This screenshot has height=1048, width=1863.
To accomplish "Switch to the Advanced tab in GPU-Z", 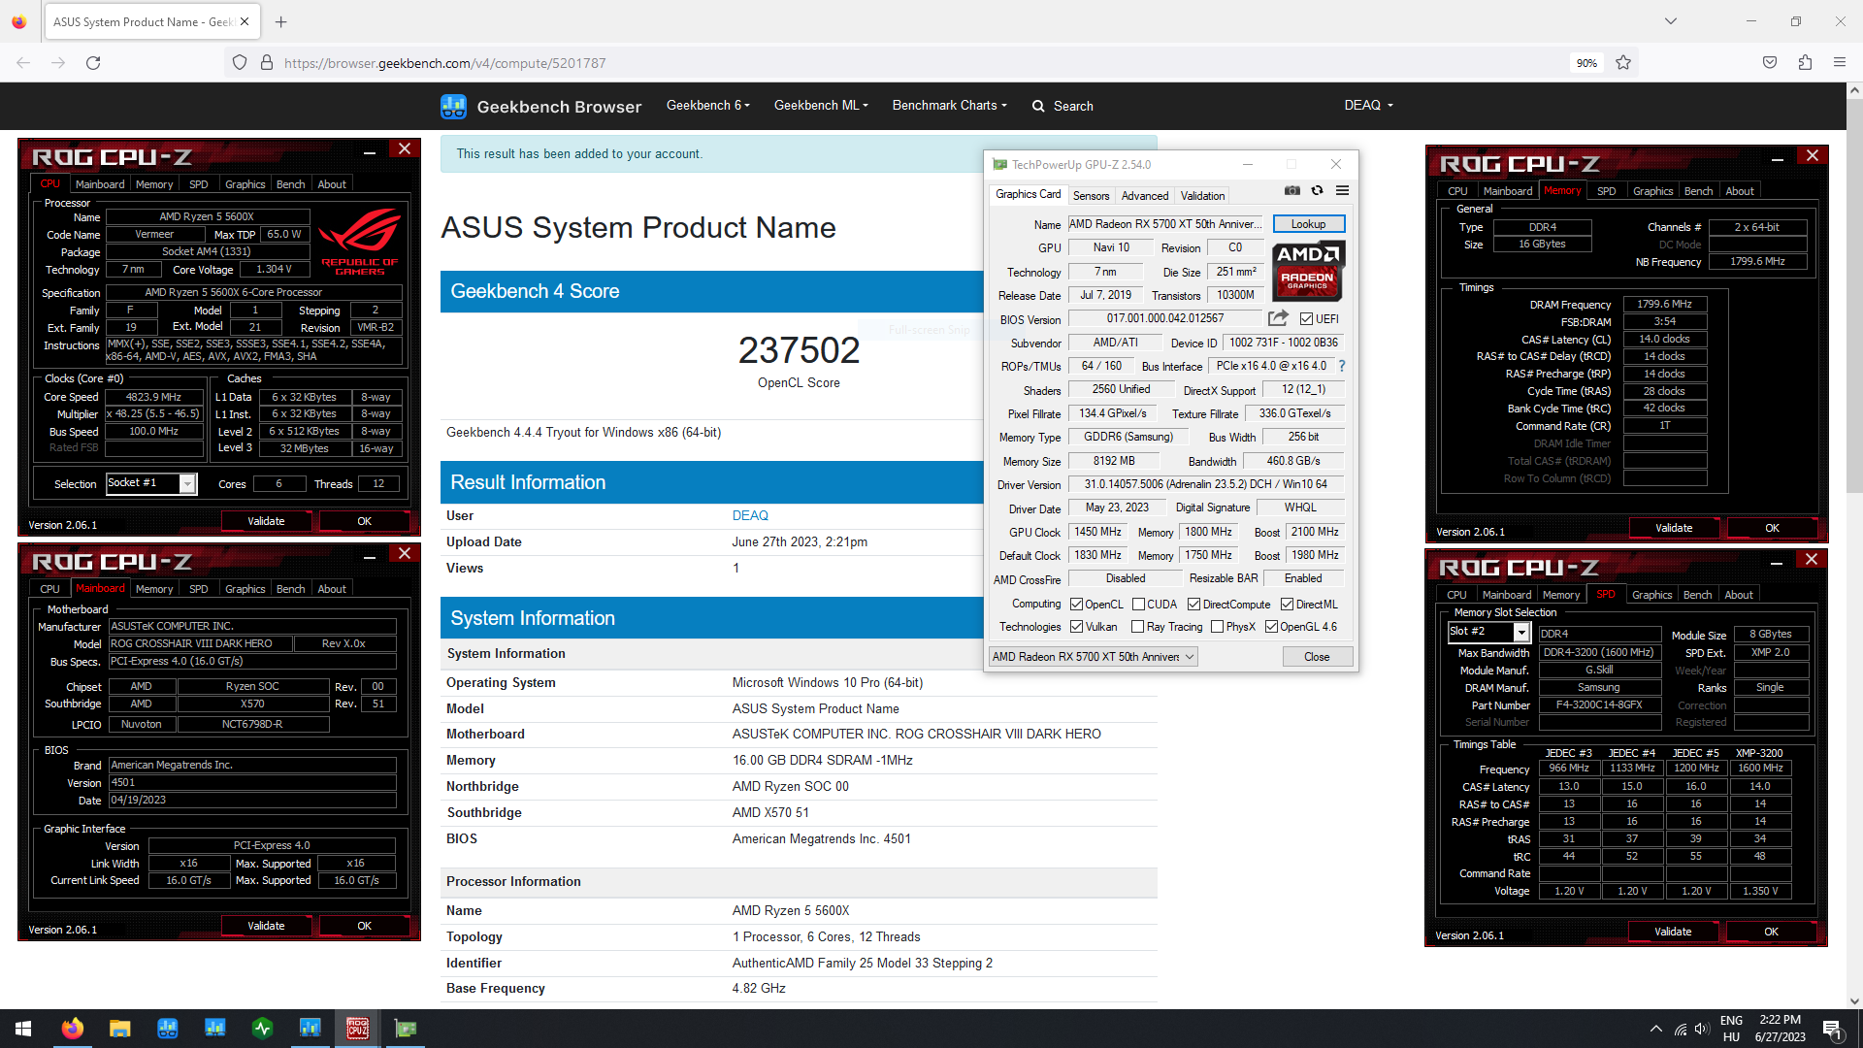I will [1145, 196].
